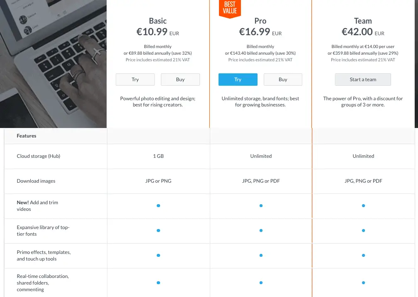Viewport: 418px width, 297px height.
Task: Click the Cloud storage (Hub) feature label
Action: tap(39, 156)
